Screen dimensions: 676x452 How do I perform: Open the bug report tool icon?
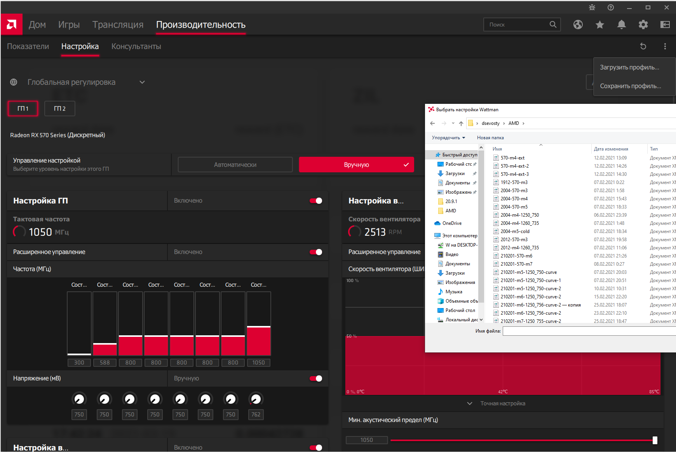592,7
